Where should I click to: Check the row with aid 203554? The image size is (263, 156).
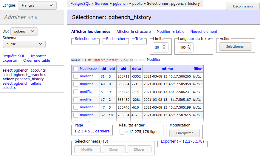click(76, 115)
